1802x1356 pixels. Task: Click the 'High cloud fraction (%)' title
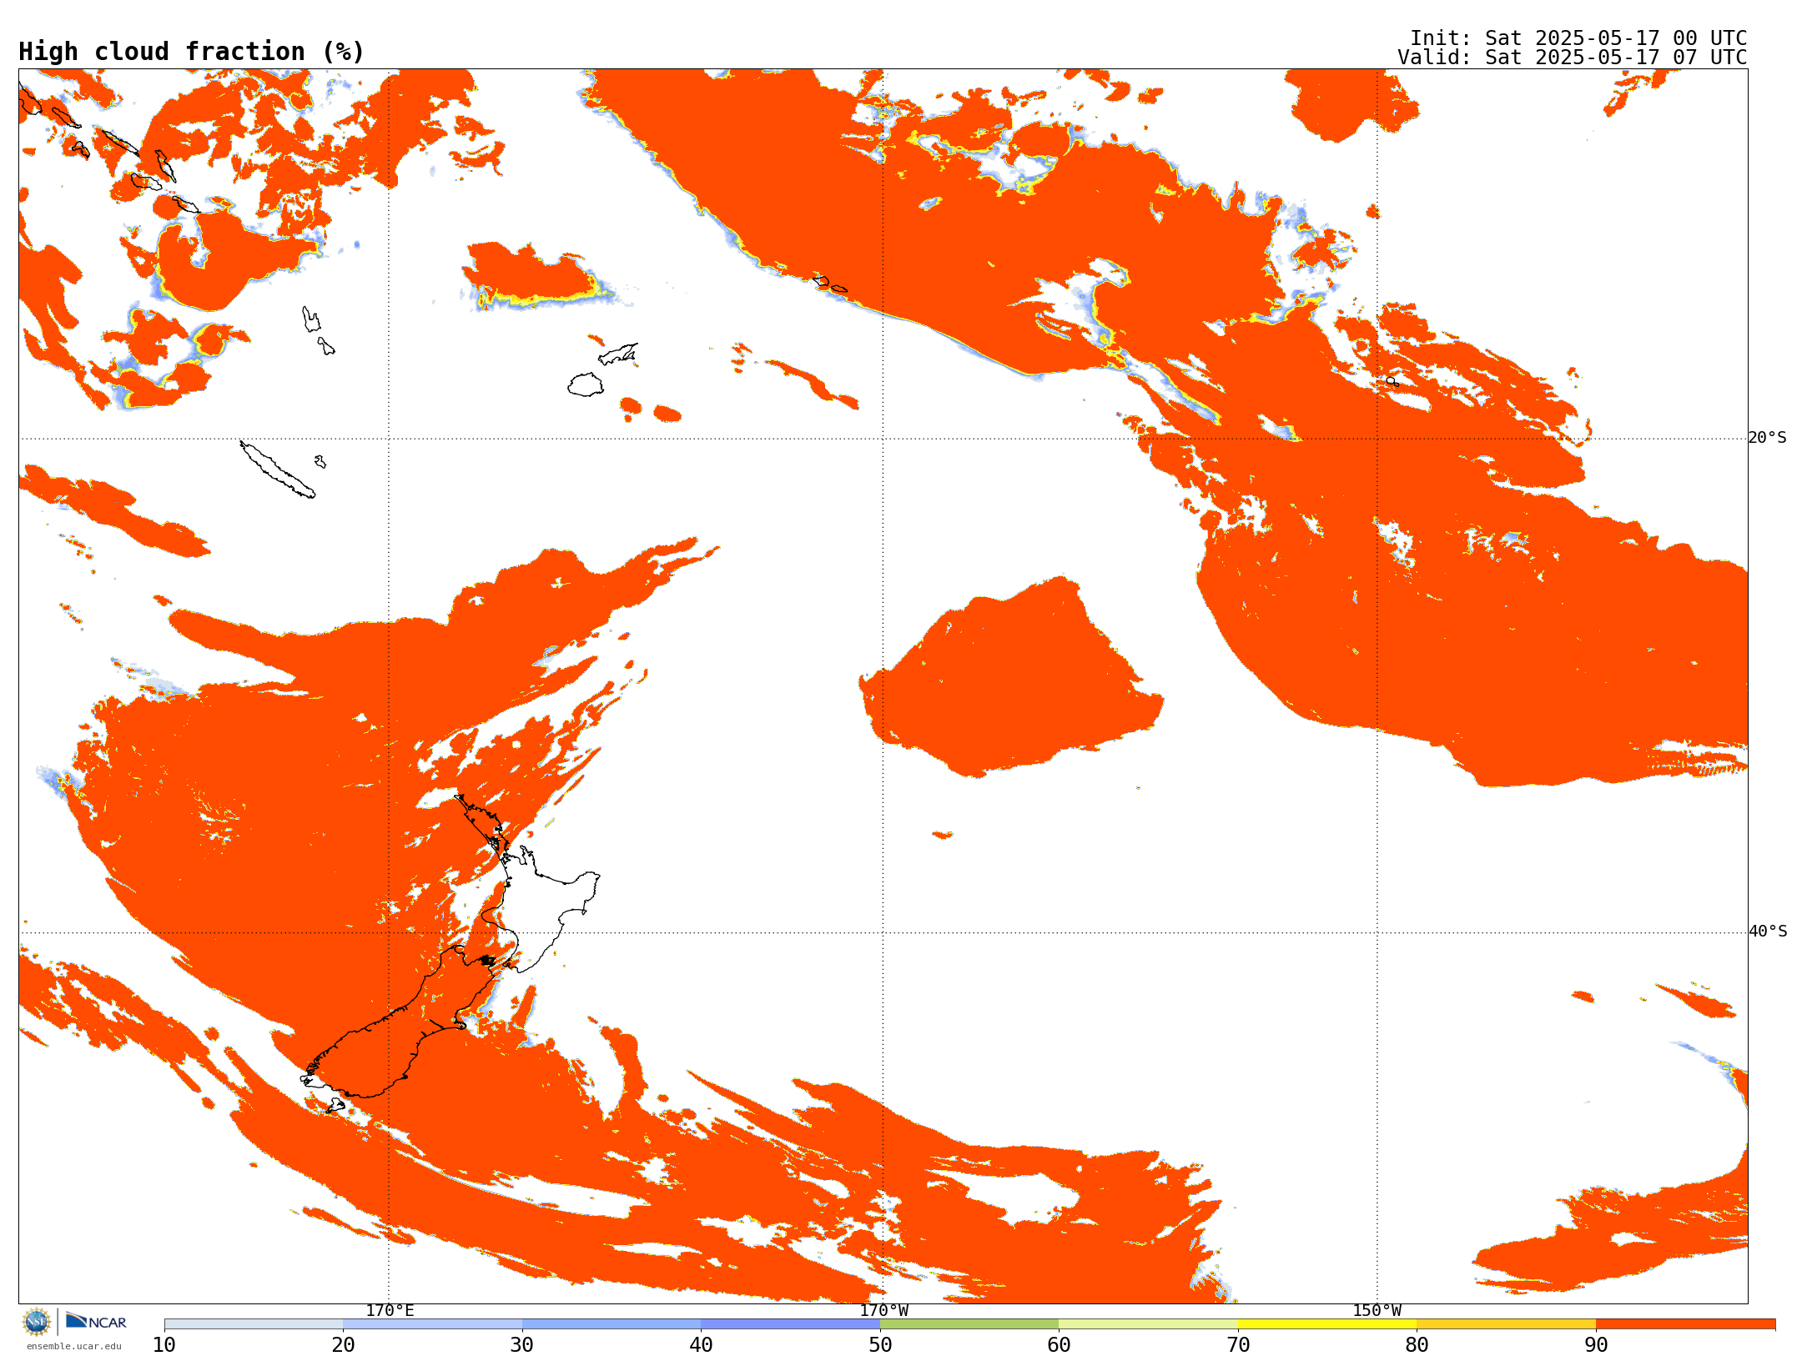192,52
